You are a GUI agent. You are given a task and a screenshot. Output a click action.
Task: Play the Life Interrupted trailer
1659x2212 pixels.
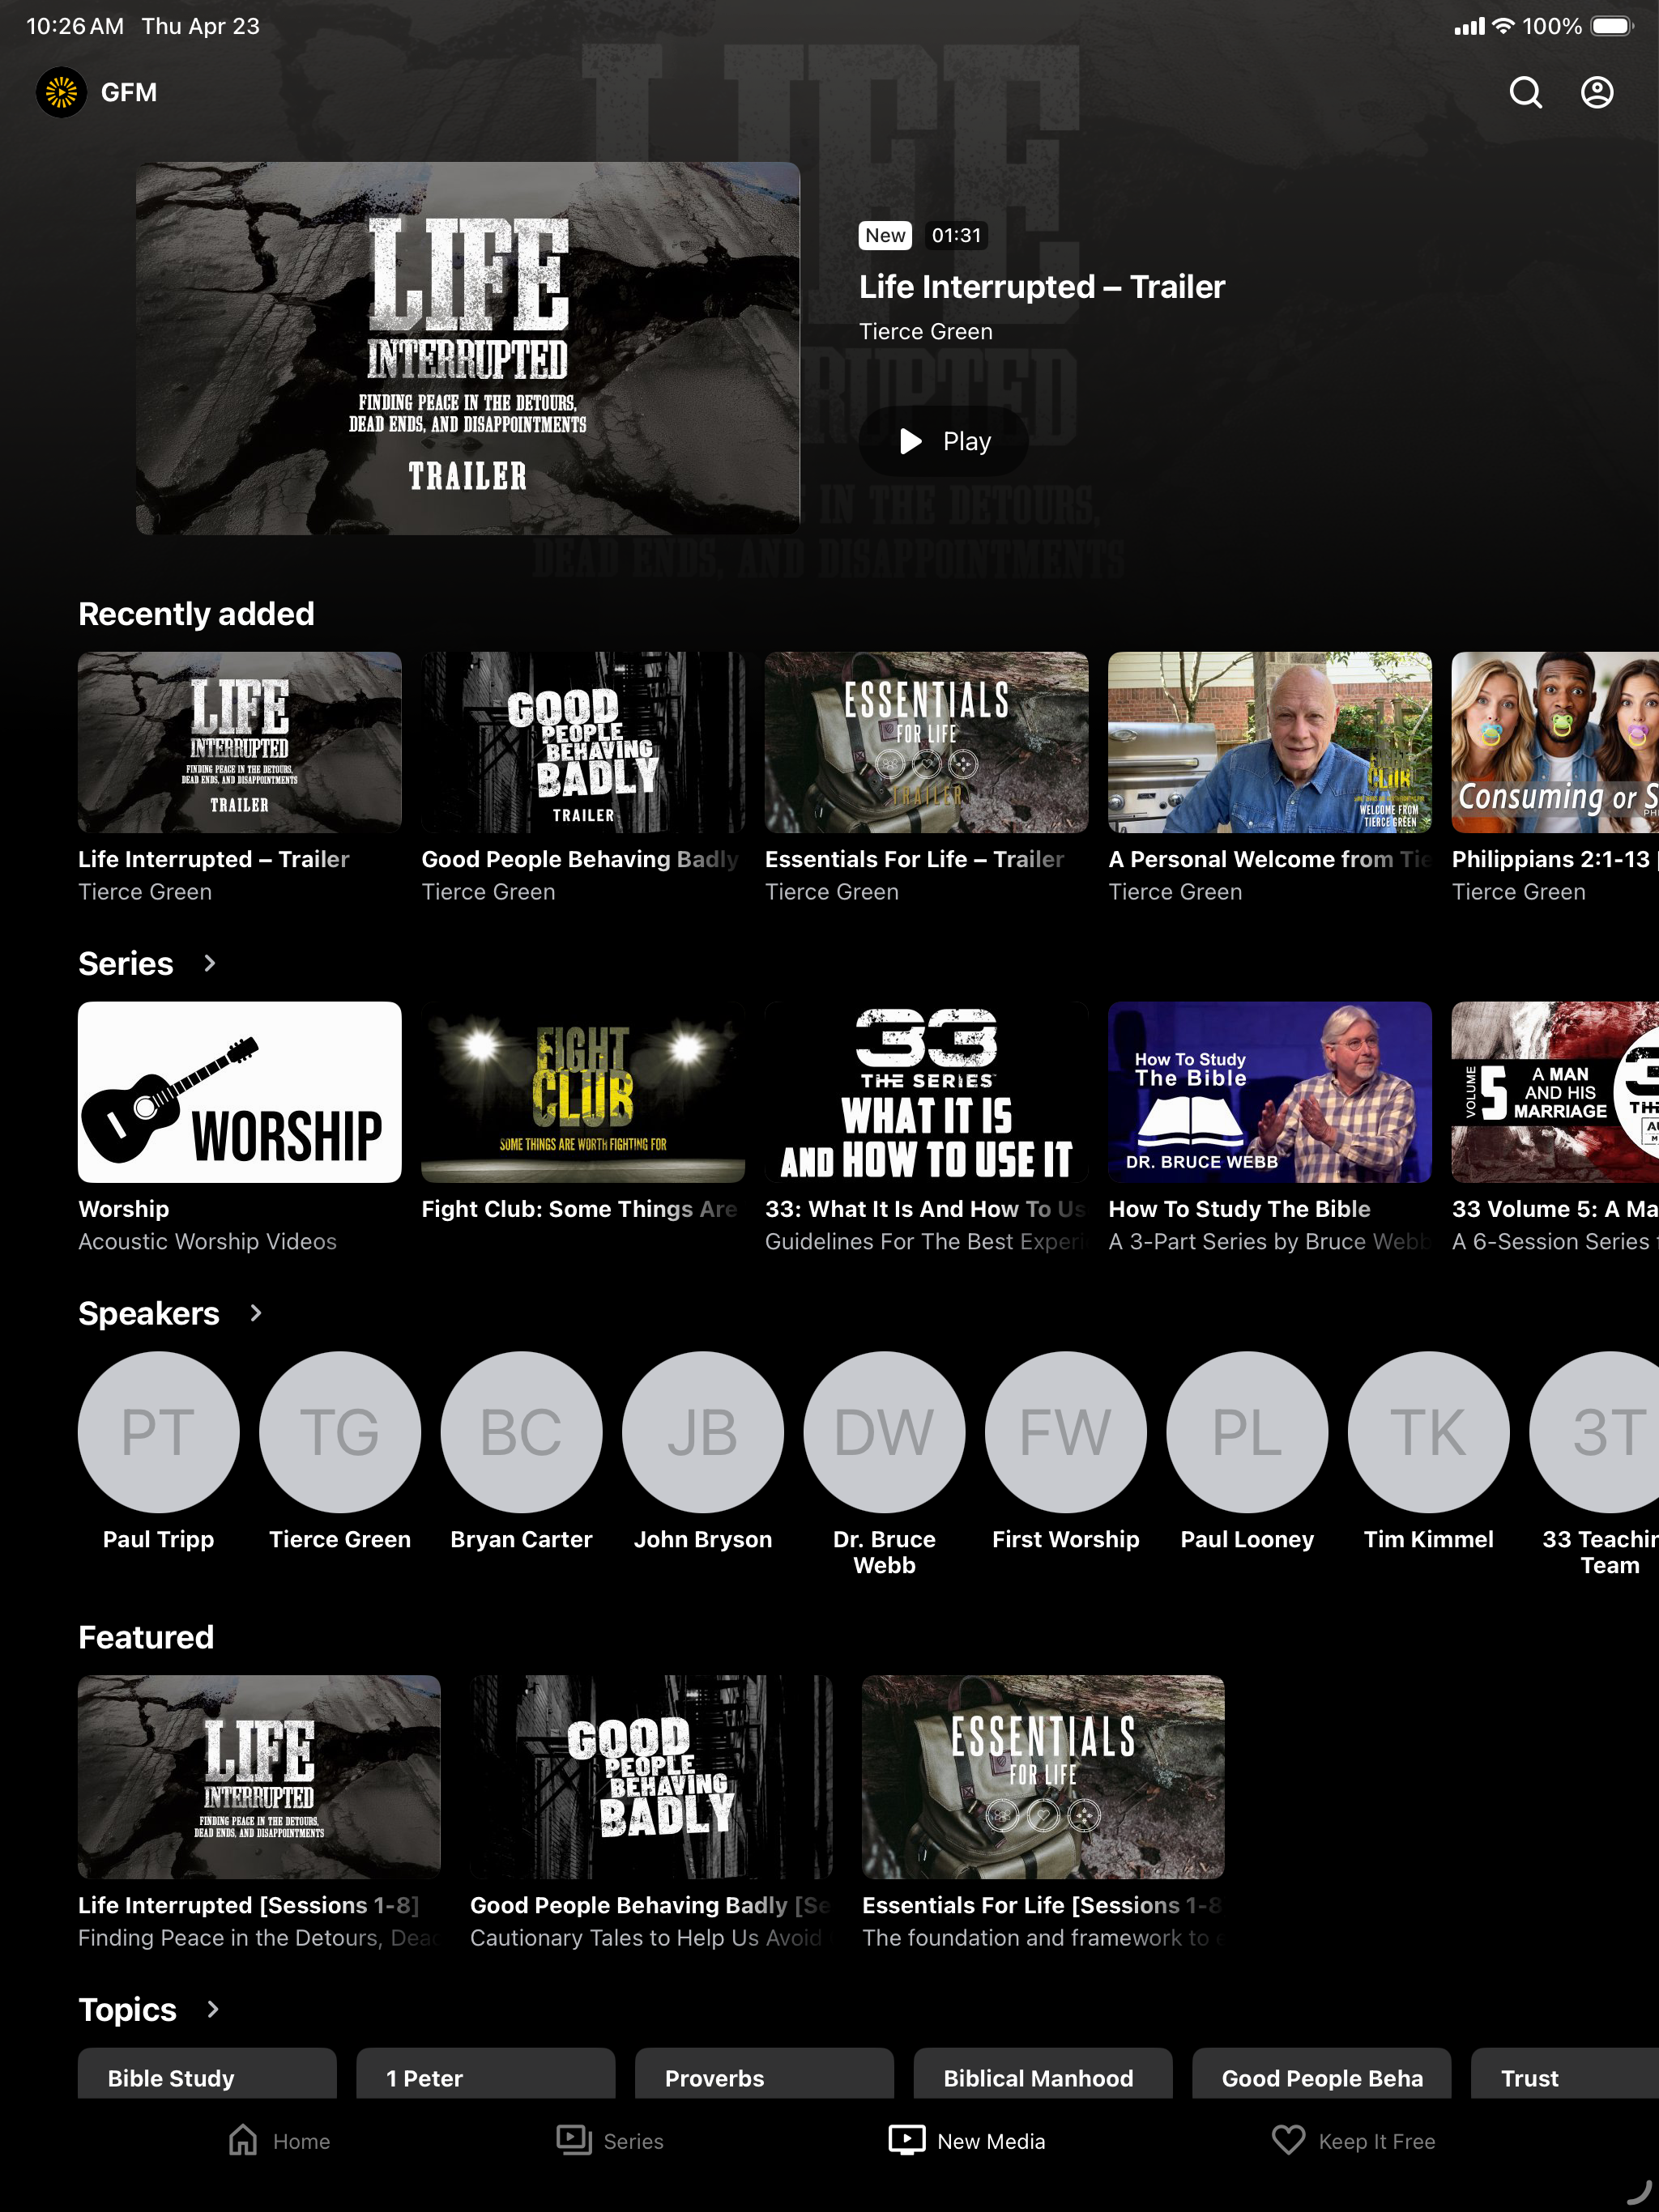944,441
